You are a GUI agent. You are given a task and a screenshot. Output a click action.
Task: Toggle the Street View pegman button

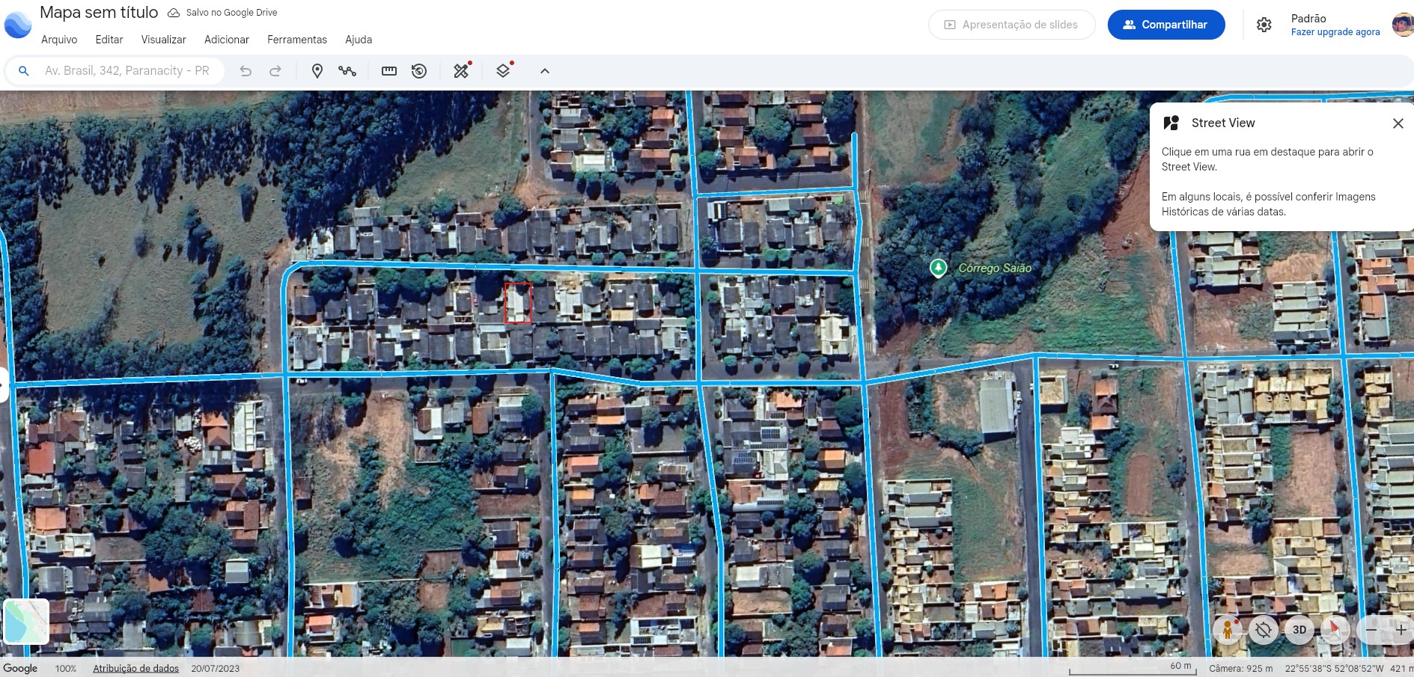1228,630
